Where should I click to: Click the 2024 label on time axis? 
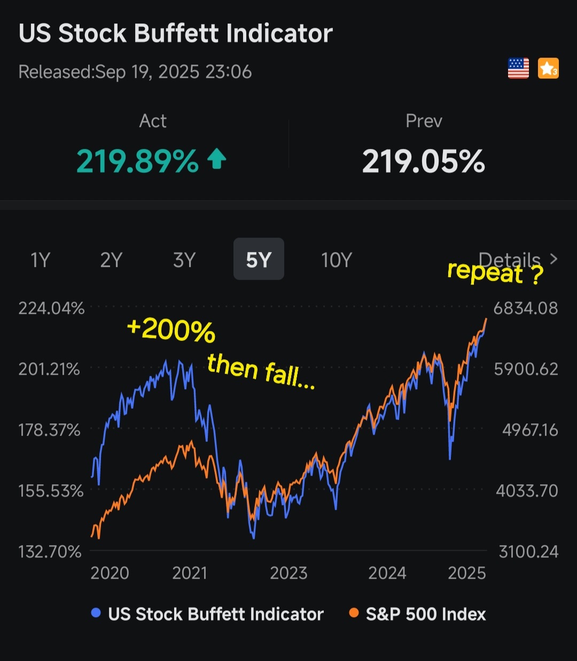click(x=387, y=573)
